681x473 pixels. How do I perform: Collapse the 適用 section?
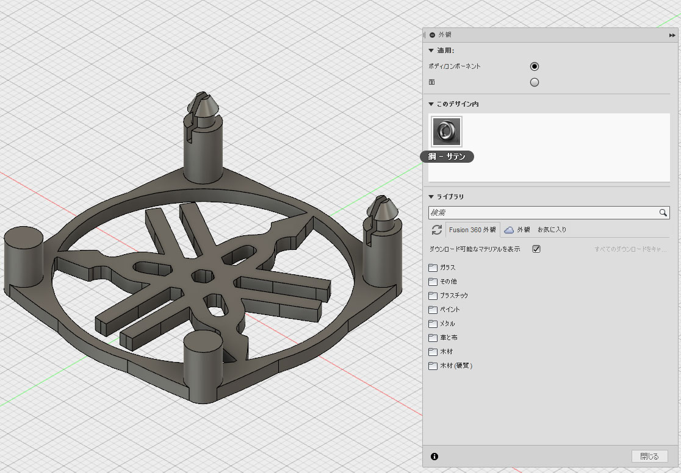(431, 51)
